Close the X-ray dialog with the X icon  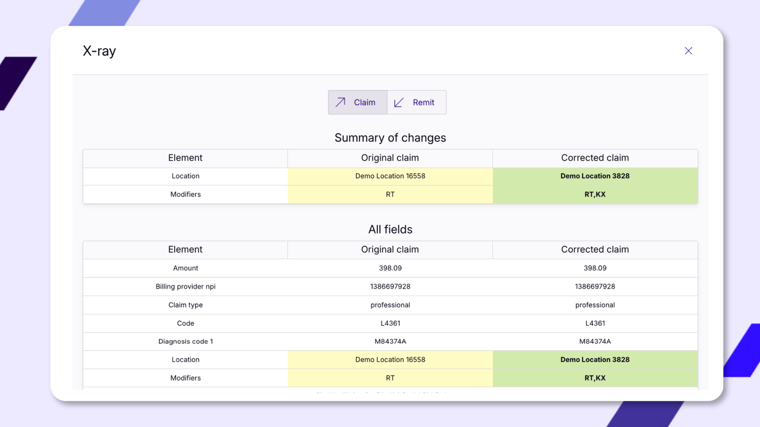click(688, 51)
